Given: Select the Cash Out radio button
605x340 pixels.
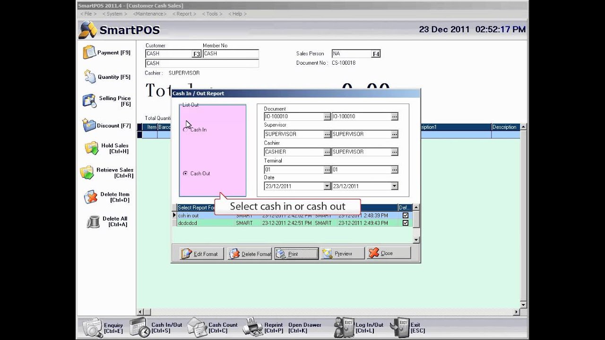Looking at the screenshot, I should point(185,173).
